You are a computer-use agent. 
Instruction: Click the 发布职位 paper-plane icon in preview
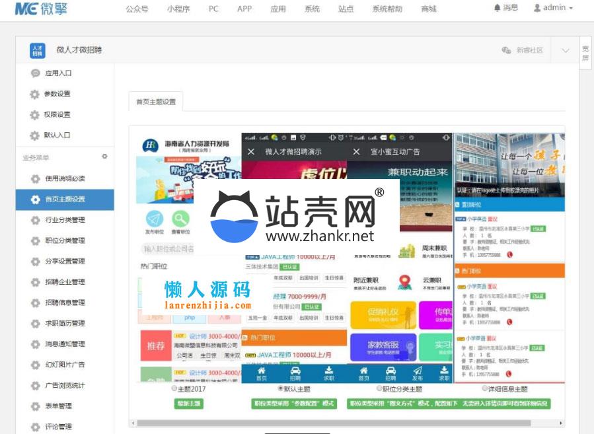155,219
